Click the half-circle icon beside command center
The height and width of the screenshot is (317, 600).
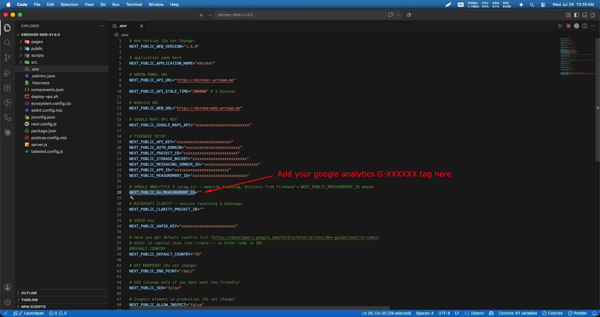(x=409, y=15)
